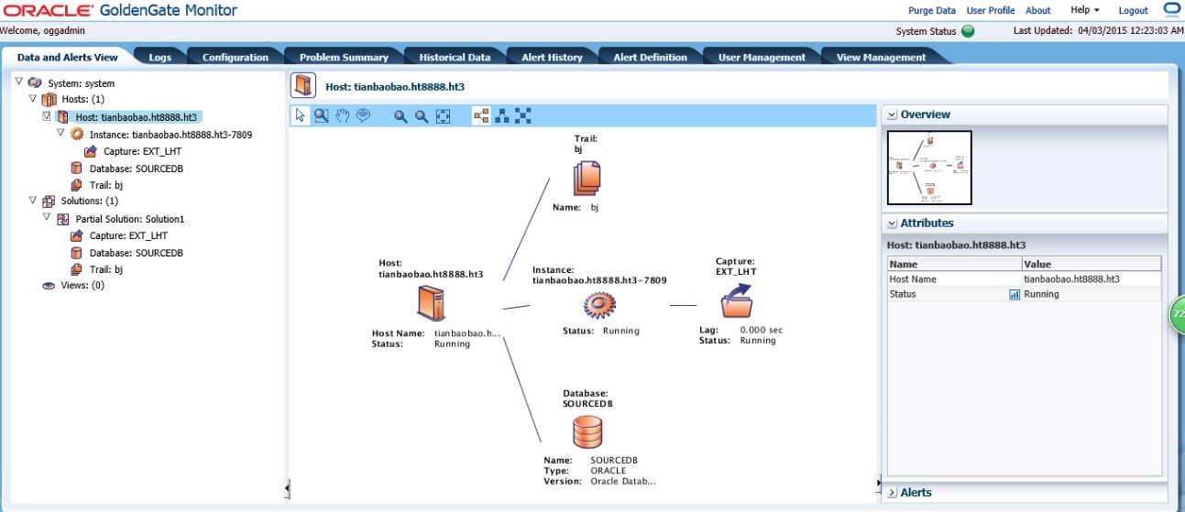The image size is (1185, 512).
Task: Open the Configuration tab
Action: (236, 57)
